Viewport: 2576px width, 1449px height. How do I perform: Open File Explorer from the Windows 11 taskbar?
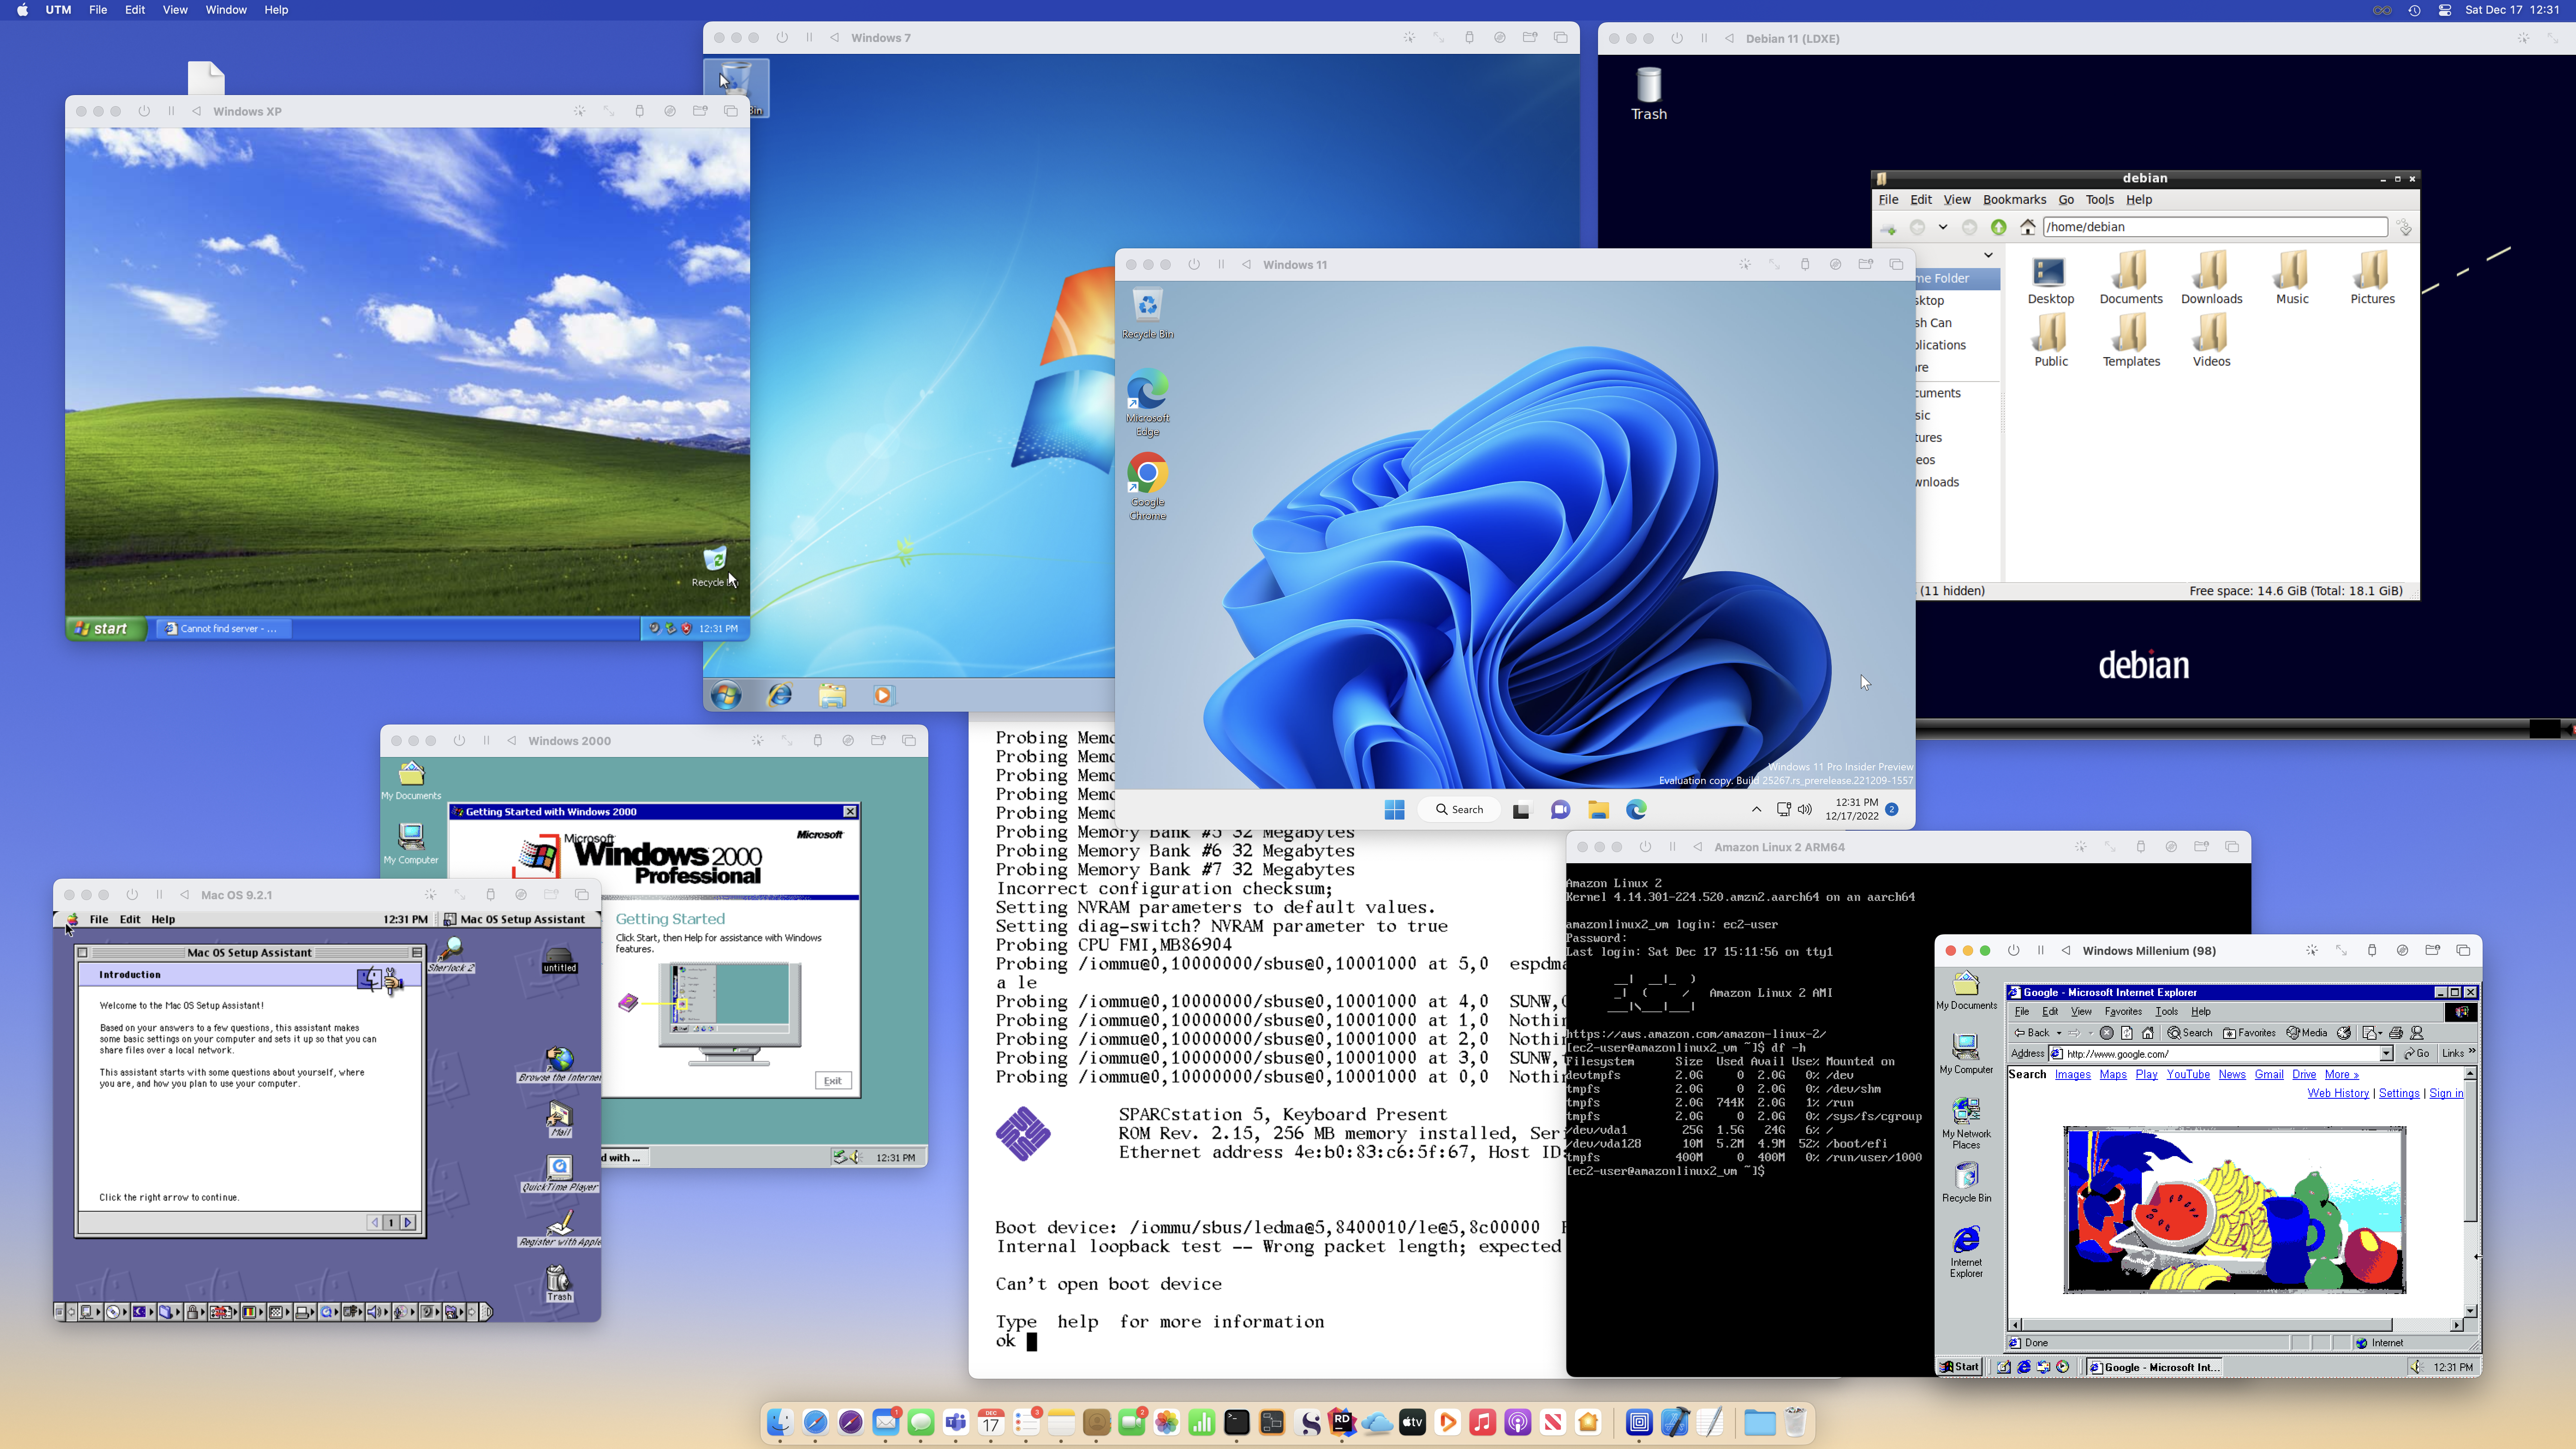point(1598,810)
